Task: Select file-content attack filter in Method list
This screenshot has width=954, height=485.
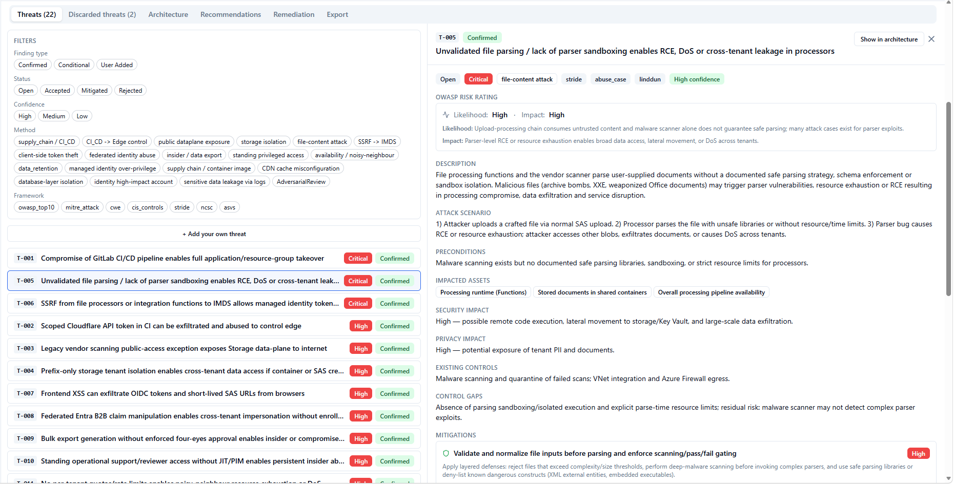Action: (x=322, y=142)
